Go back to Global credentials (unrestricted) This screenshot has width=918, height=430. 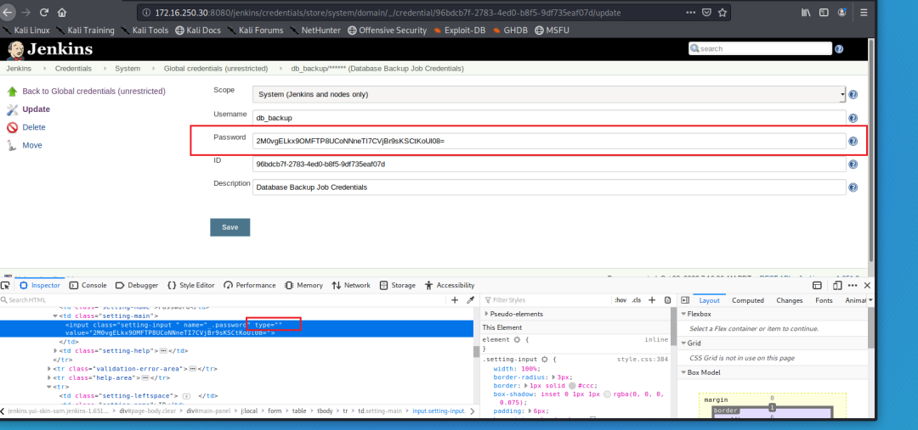click(93, 91)
